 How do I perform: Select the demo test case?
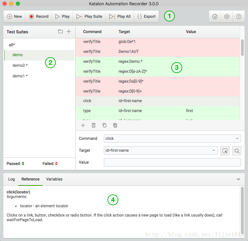coord(39,55)
